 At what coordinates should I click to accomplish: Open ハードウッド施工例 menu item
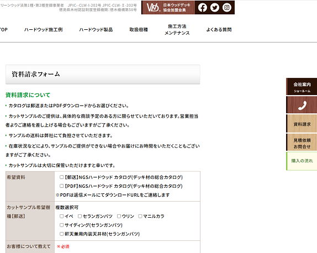(x=44, y=30)
